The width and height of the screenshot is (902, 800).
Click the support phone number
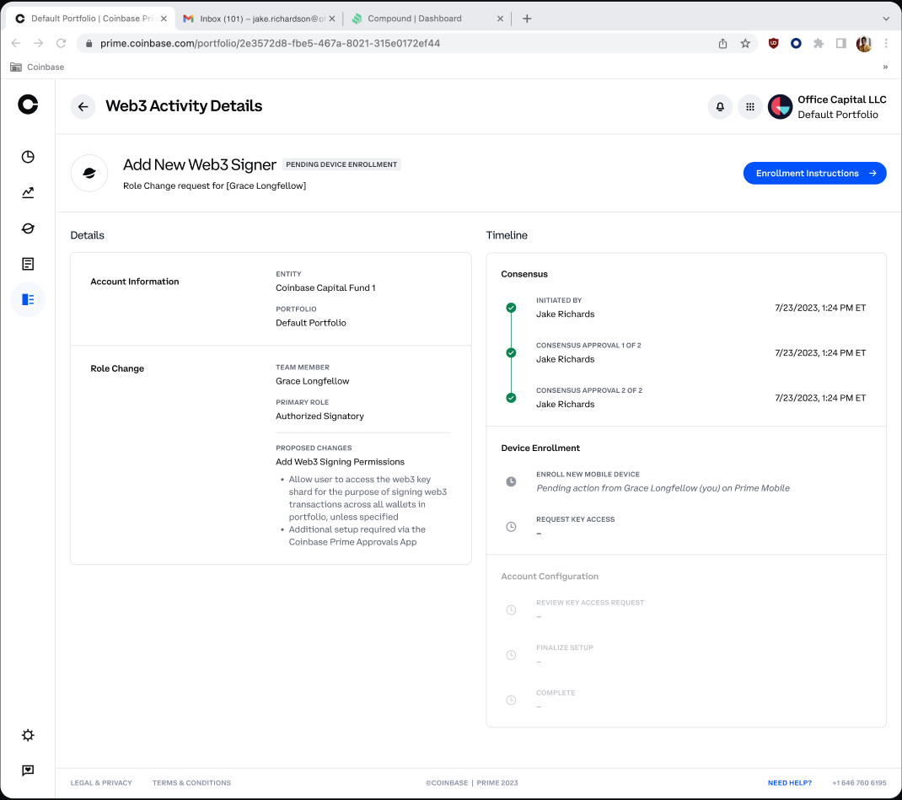859,783
